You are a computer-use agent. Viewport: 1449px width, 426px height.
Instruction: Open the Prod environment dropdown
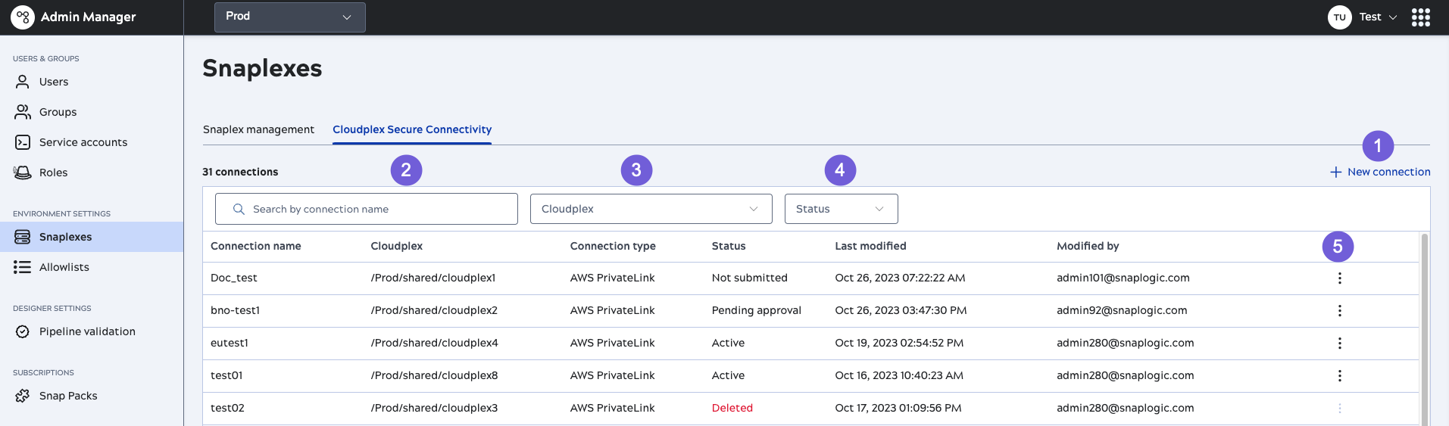point(289,17)
